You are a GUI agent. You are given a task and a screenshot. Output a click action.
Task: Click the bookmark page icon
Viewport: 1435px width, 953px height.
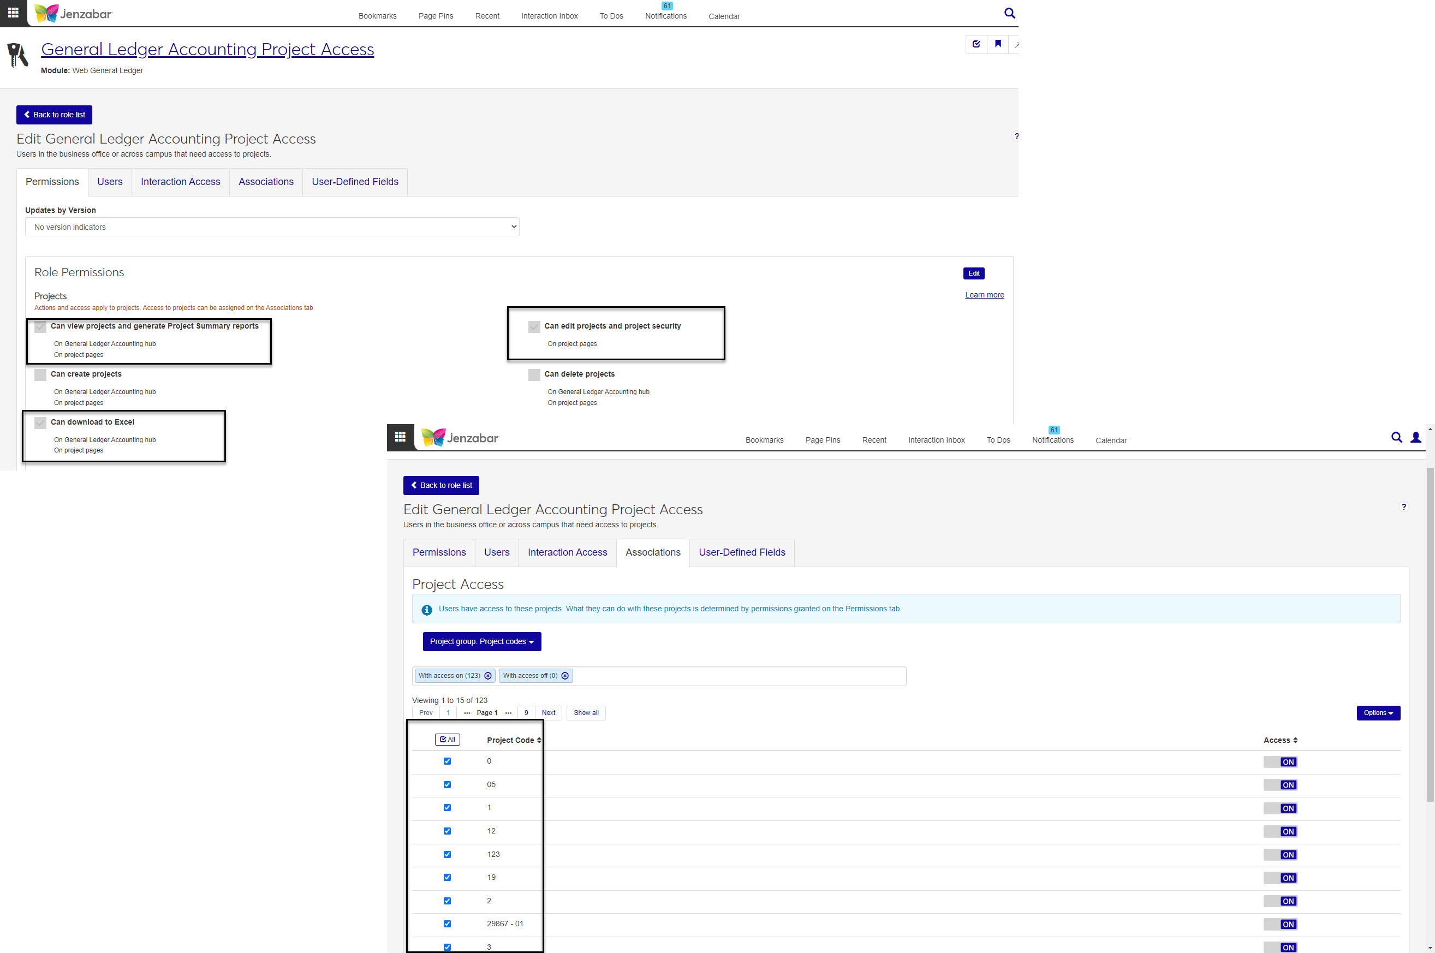click(x=998, y=44)
